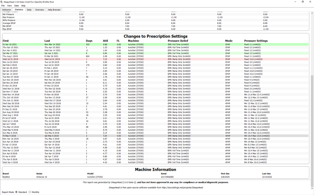Click the '604' days value
The height and width of the screenshot is (195, 314).
point(88,56)
